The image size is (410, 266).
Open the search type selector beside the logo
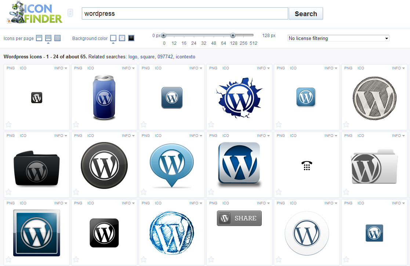point(70,13)
